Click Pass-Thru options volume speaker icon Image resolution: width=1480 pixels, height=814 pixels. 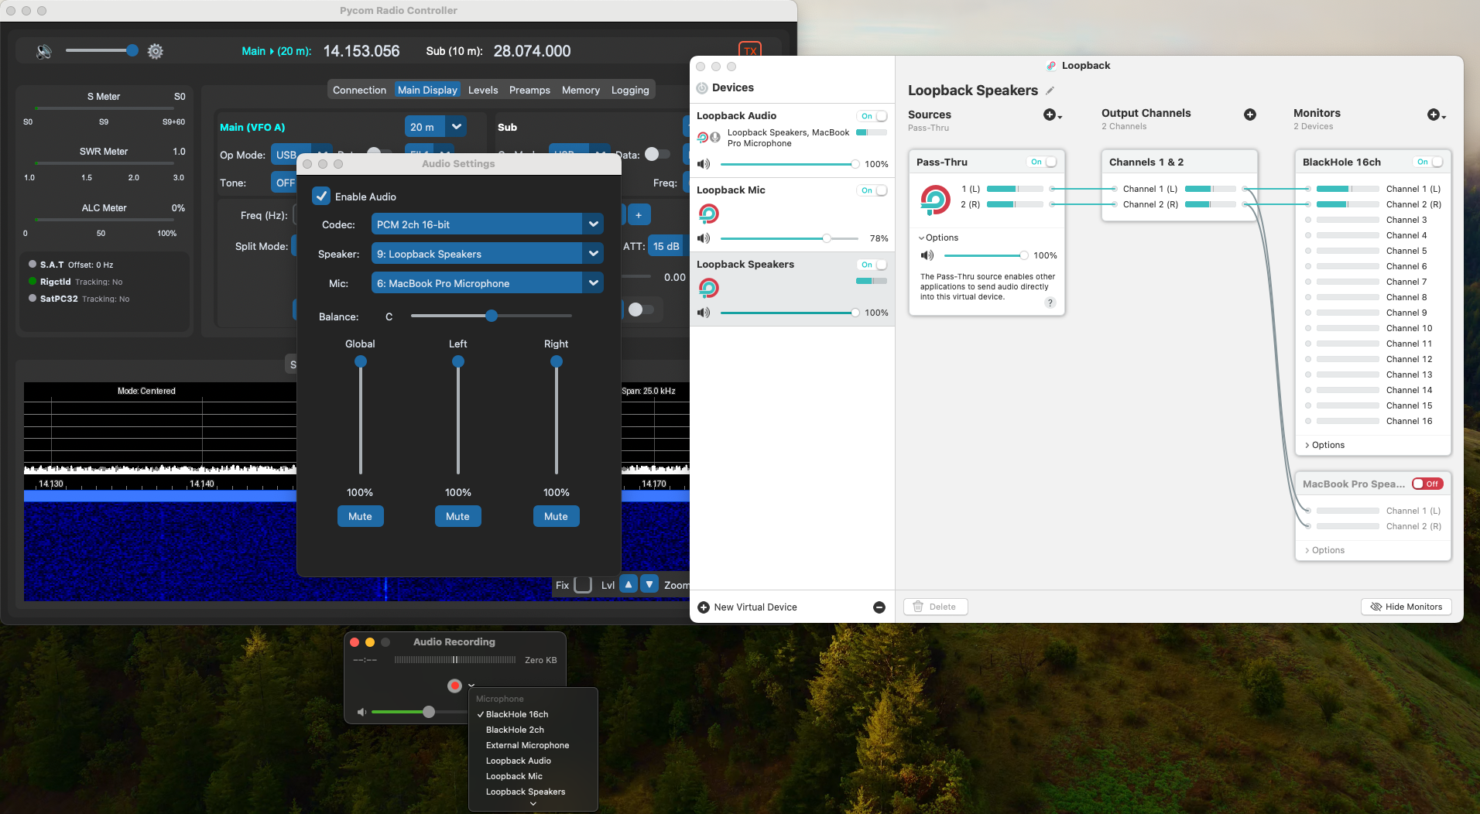(x=927, y=255)
